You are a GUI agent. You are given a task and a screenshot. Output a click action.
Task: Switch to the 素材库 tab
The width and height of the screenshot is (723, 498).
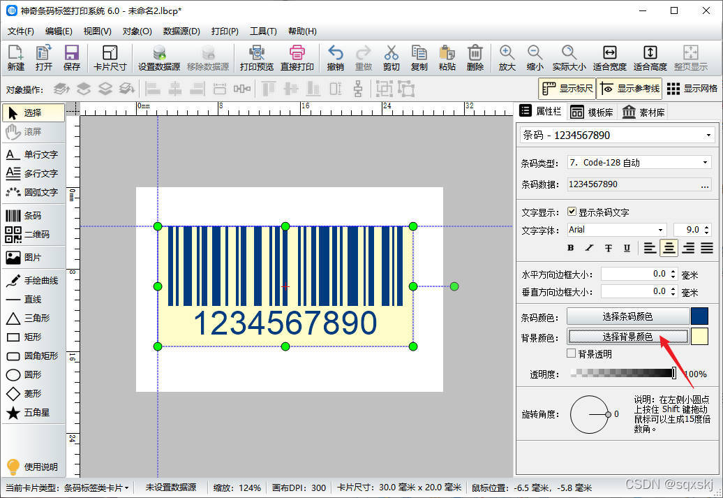coord(643,112)
